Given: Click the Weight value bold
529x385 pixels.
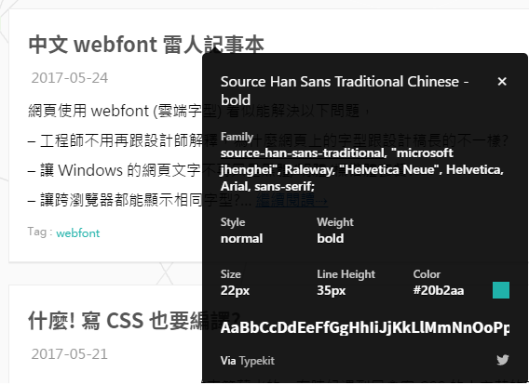Looking at the screenshot, I should tap(331, 238).
